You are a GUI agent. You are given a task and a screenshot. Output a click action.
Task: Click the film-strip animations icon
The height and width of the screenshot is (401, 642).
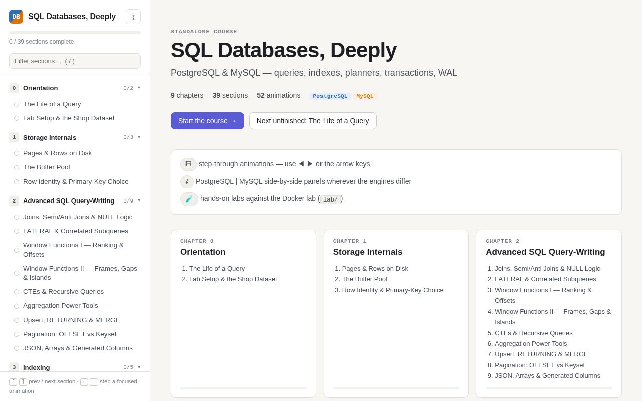(188, 164)
